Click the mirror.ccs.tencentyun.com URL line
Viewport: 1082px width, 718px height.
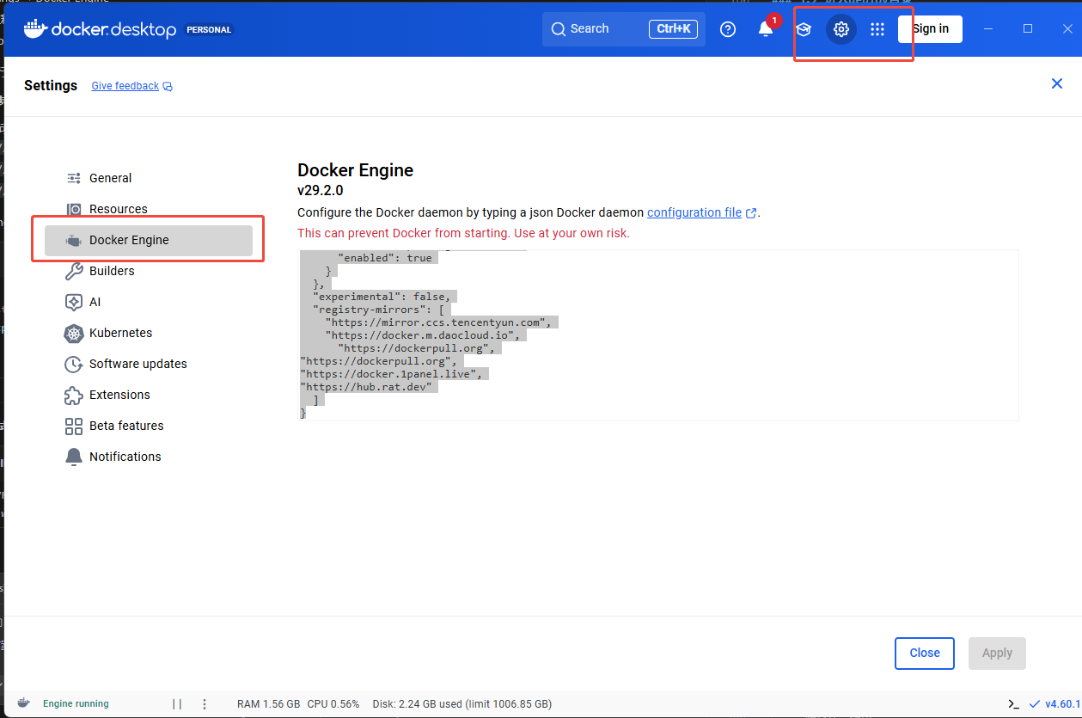click(x=438, y=322)
